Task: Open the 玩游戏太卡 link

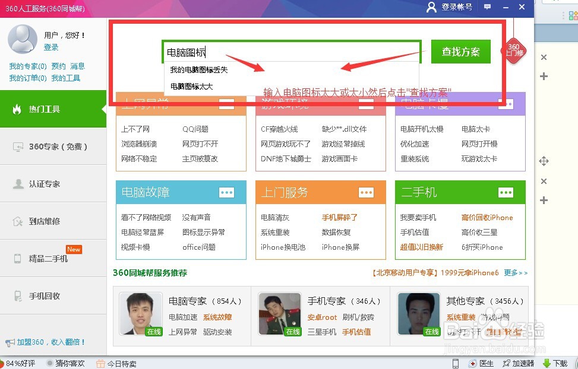Action: (479, 159)
